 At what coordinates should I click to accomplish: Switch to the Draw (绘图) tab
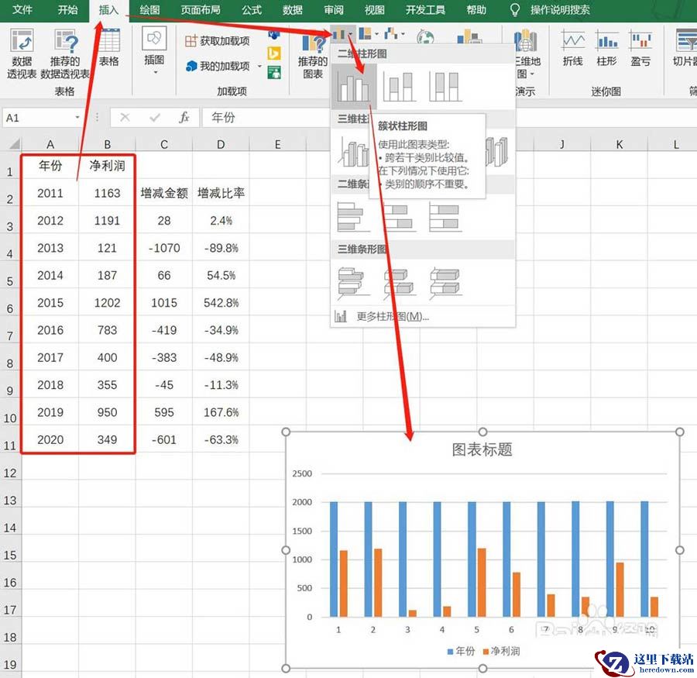149,10
